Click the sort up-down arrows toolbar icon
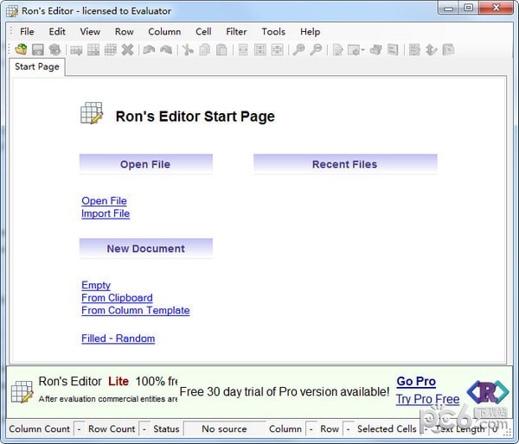 point(432,50)
